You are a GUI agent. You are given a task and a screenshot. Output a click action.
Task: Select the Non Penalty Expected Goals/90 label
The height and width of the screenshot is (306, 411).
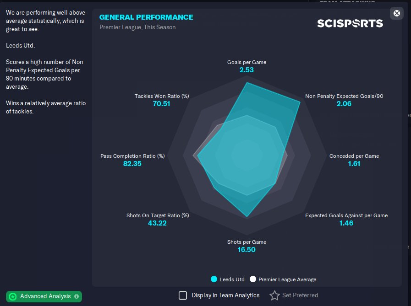(344, 96)
